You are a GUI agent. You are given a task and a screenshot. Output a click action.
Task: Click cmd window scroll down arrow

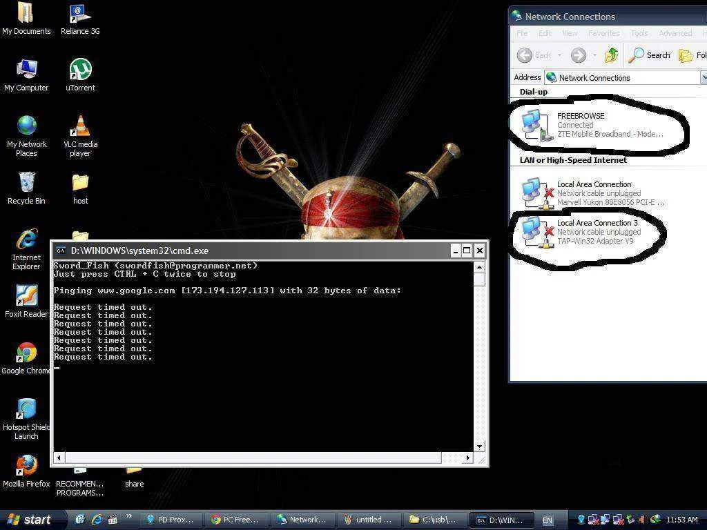click(479, 446)
